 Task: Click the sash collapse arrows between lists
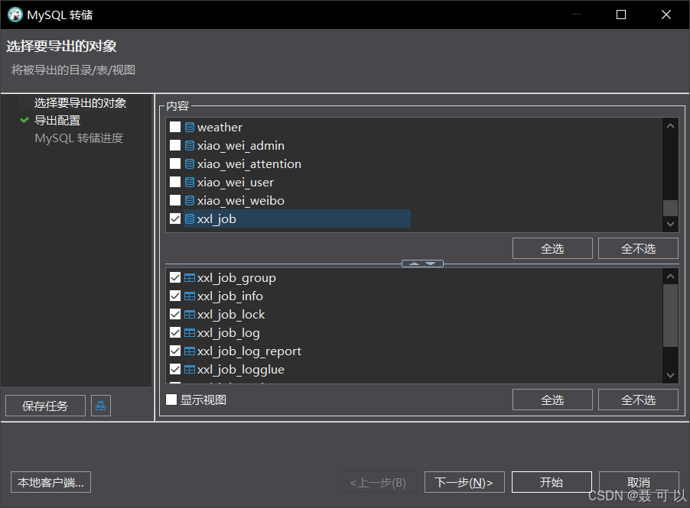click(x=422, y=264)
